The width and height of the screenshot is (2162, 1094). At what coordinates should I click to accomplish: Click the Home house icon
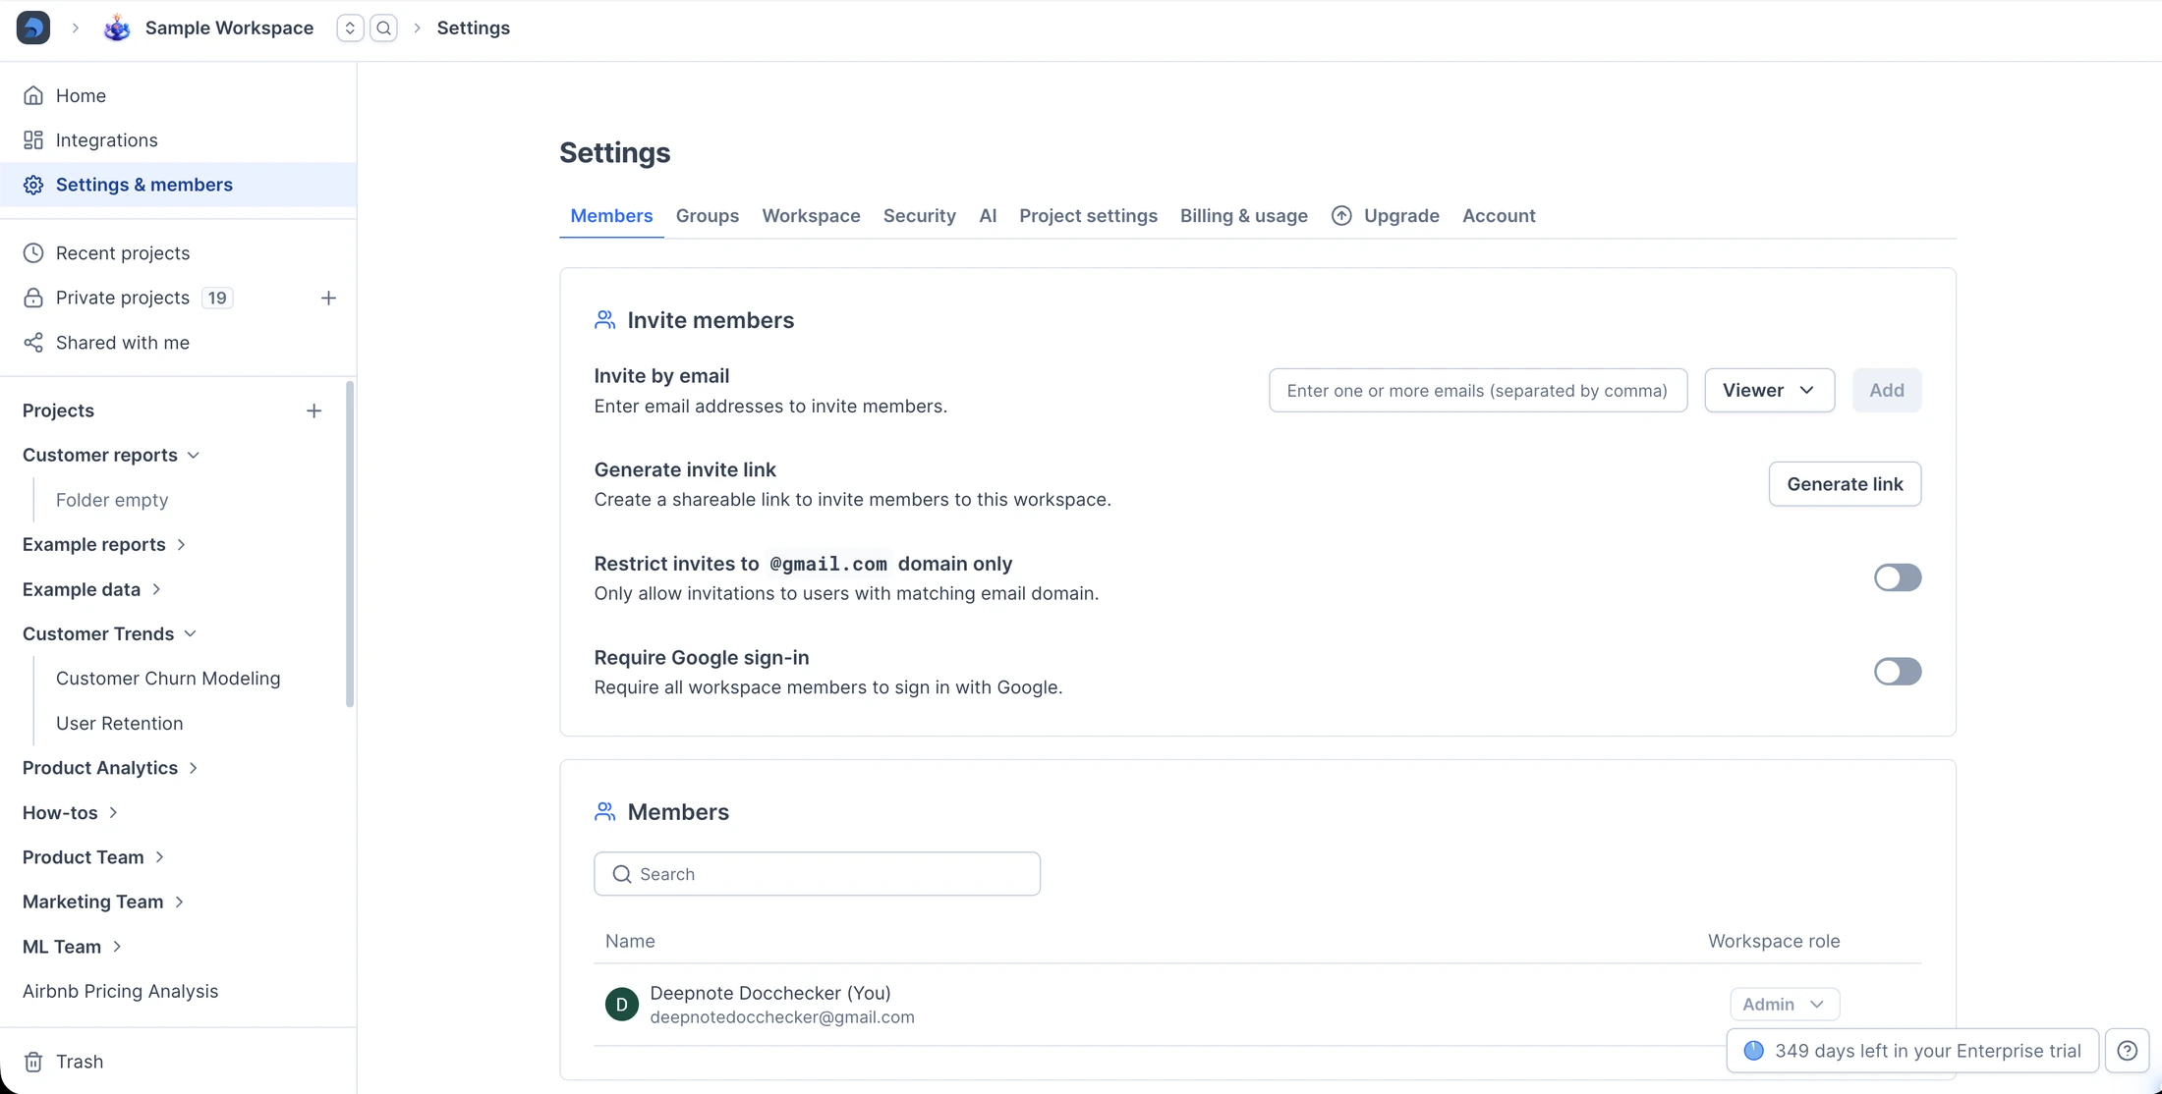pos(33,95)
